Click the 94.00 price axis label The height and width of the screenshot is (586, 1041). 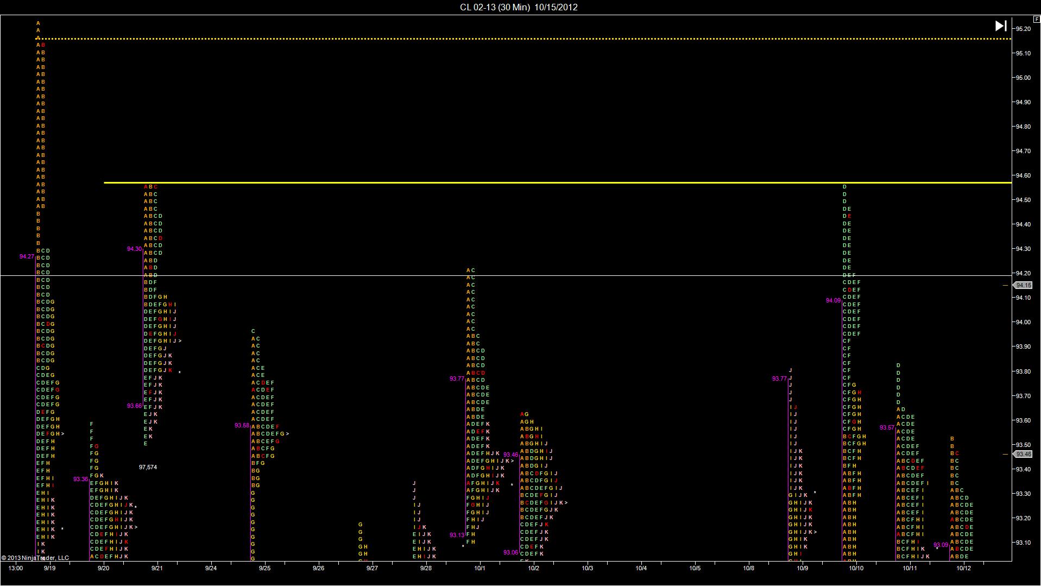pyautogui.click(x=1023, y=322)
